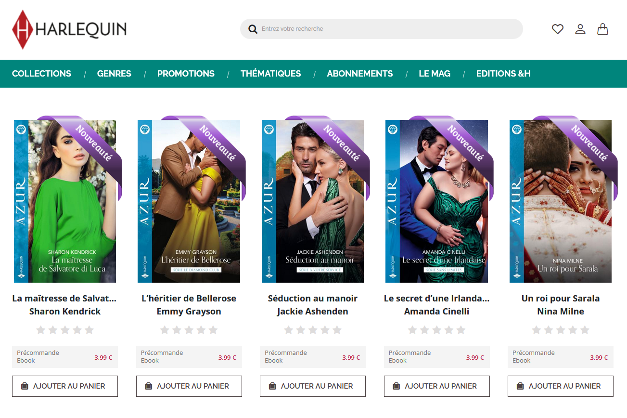The image size is (627, 418).
Task: Expand the Abonnements menu
Action: point(359,74)
